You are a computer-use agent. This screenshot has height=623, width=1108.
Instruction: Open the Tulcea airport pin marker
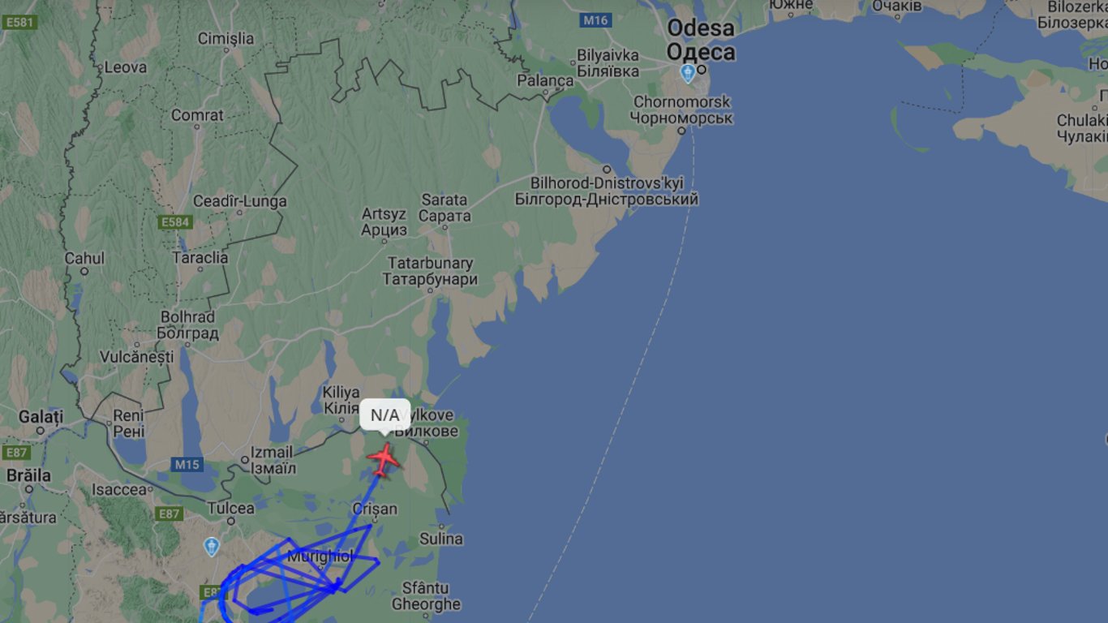[212, 546]
